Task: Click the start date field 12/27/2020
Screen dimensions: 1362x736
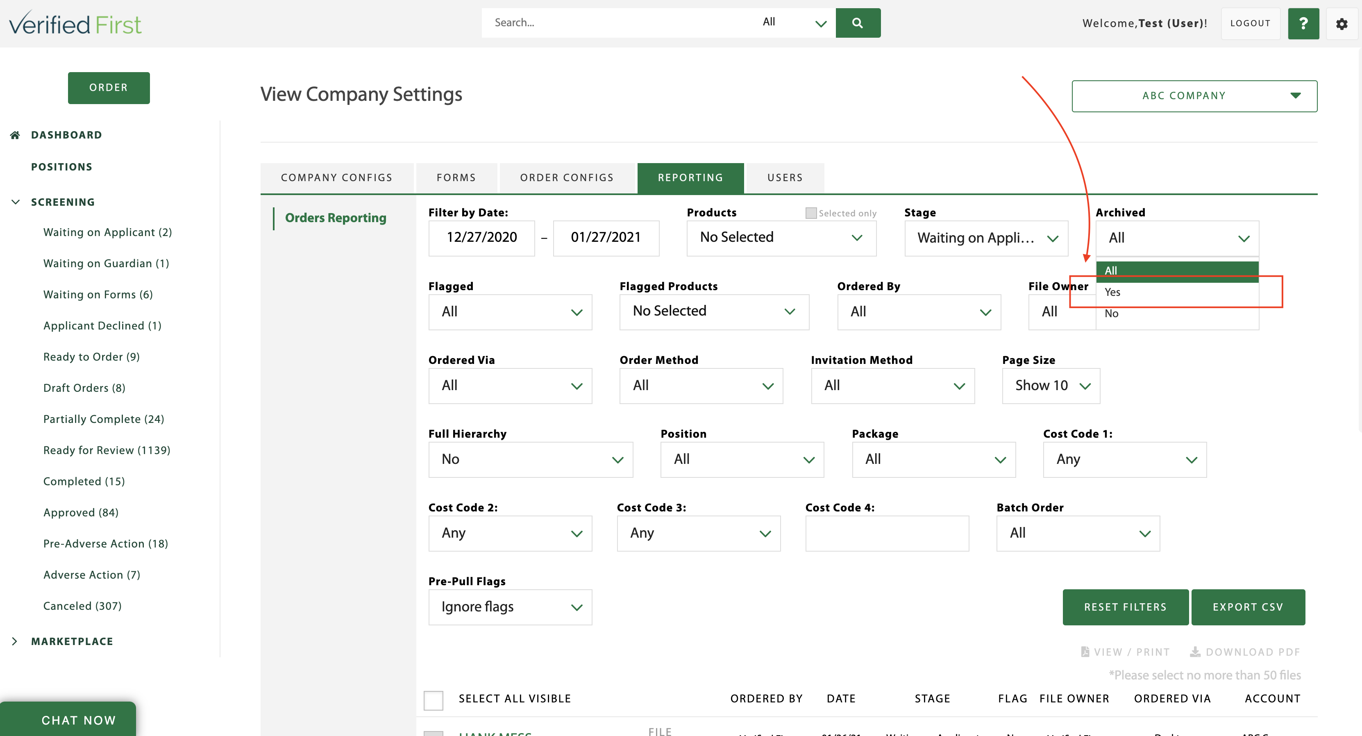Action: [482, 238]
